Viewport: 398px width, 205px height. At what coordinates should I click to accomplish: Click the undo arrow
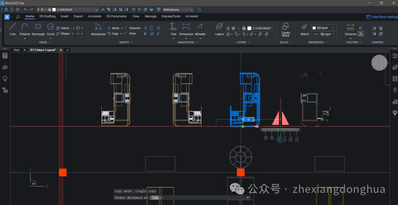pos(26,10)
